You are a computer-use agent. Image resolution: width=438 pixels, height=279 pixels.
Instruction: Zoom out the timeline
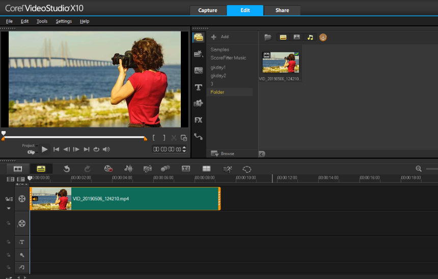419,168
